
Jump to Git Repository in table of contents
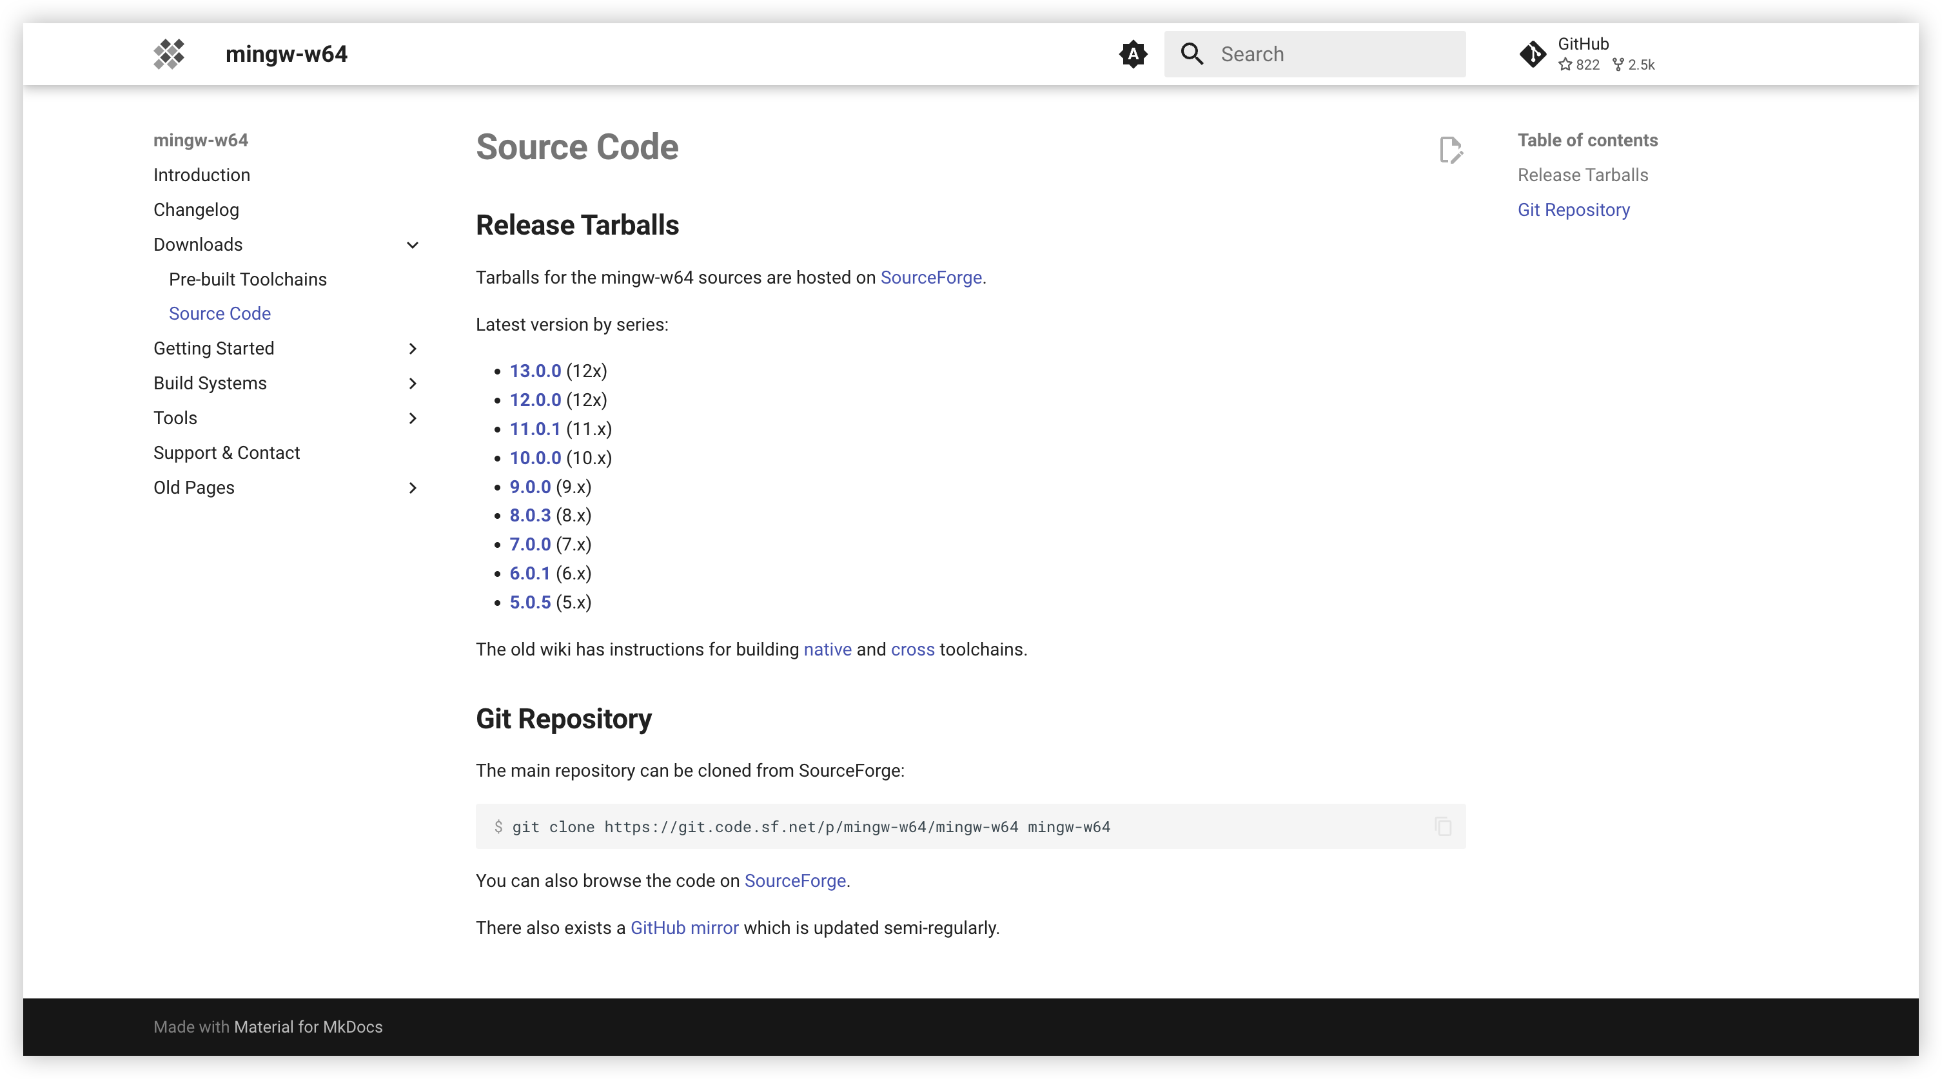coord(1573,210)
